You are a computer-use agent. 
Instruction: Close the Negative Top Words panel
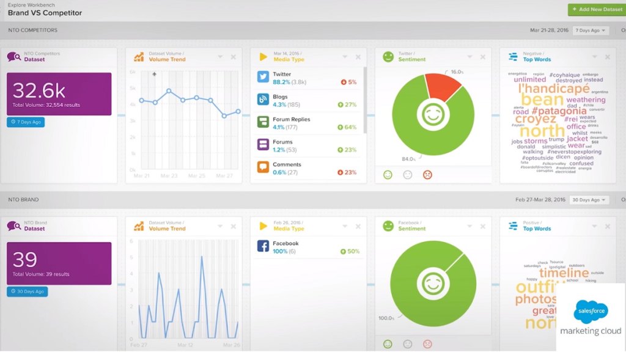607,57
